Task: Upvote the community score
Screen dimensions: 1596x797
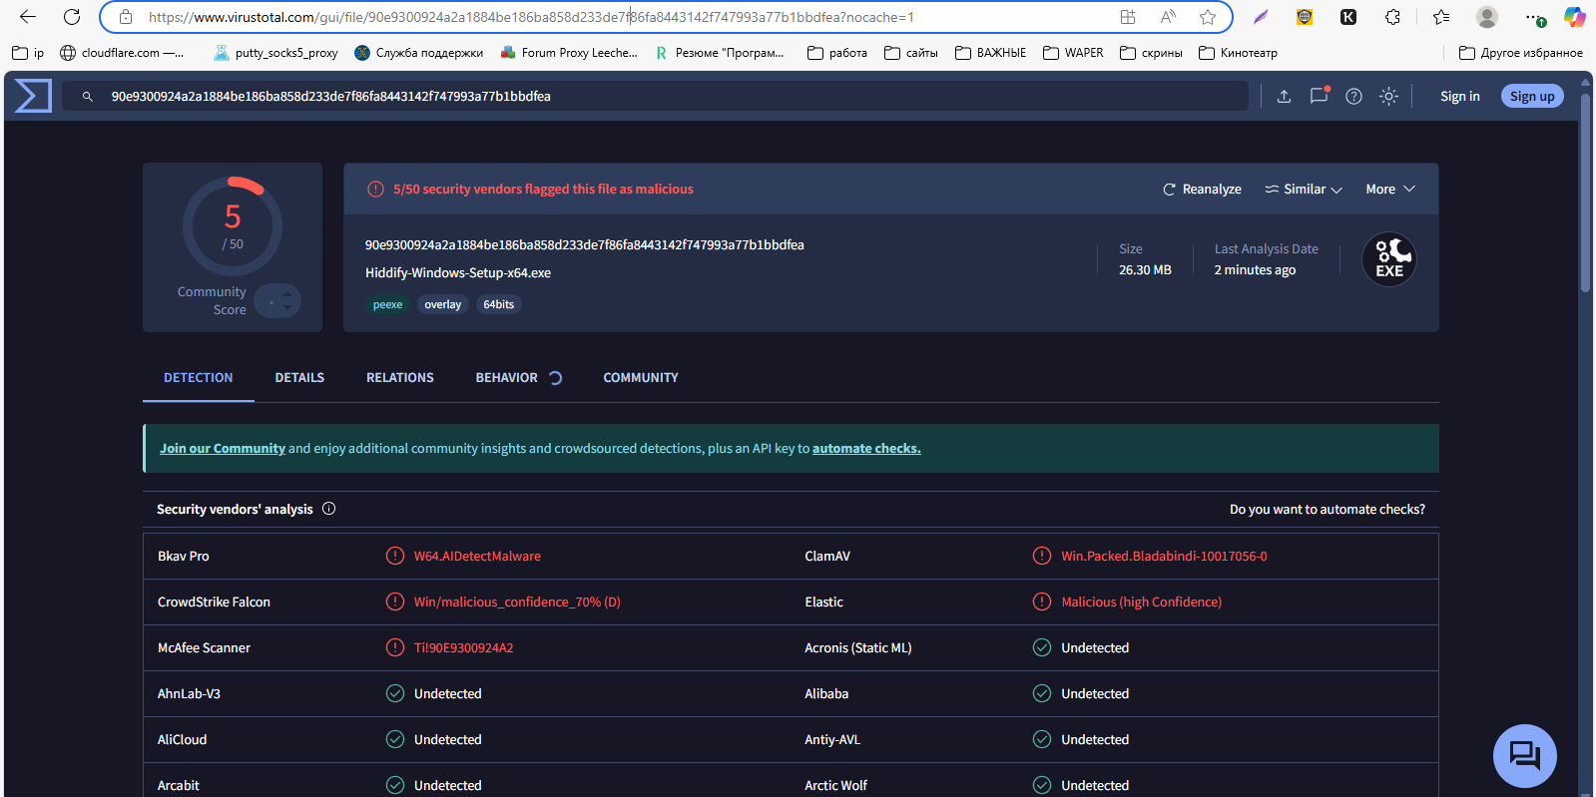Action: (x=287, y=294)
